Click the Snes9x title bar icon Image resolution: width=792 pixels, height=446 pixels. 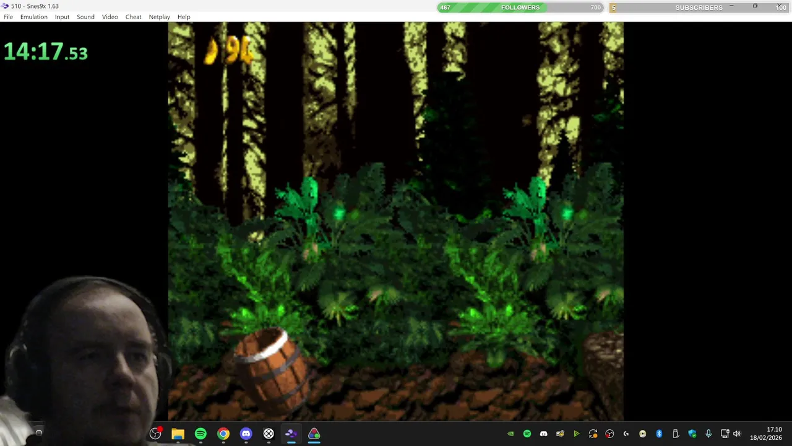pyautogui.click(x=5, y=6)
